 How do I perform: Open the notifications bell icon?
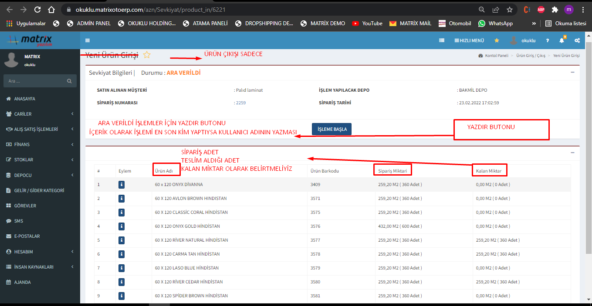point(562,40)
